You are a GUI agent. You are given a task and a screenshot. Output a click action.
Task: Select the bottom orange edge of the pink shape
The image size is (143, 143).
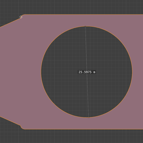point(83,129)
